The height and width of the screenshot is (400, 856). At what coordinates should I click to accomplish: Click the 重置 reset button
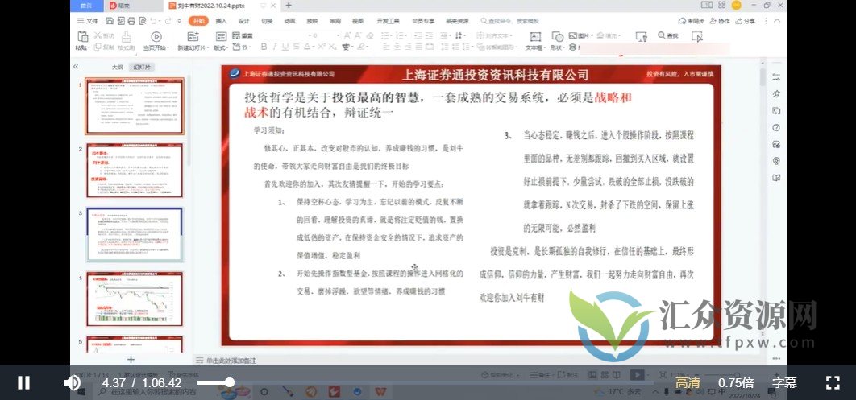click(x=243, y=35)
